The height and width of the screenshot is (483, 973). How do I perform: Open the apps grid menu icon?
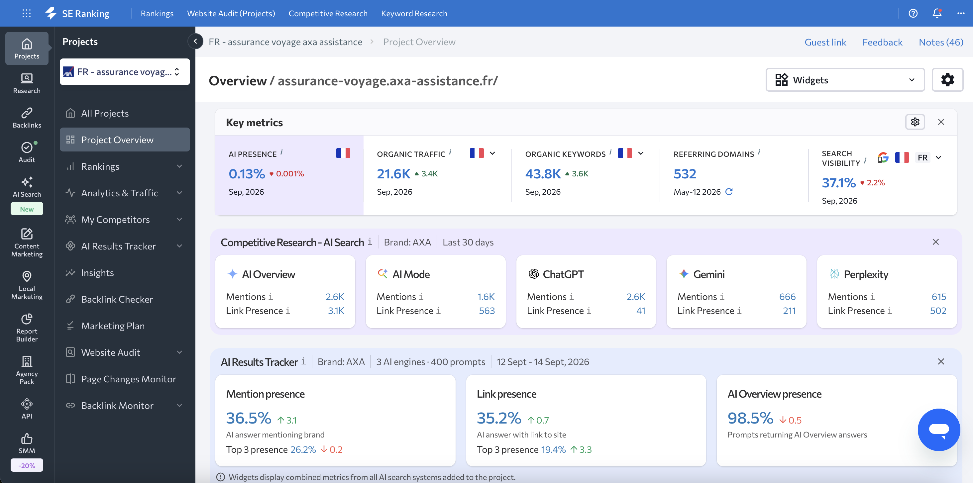coord(27,13)
